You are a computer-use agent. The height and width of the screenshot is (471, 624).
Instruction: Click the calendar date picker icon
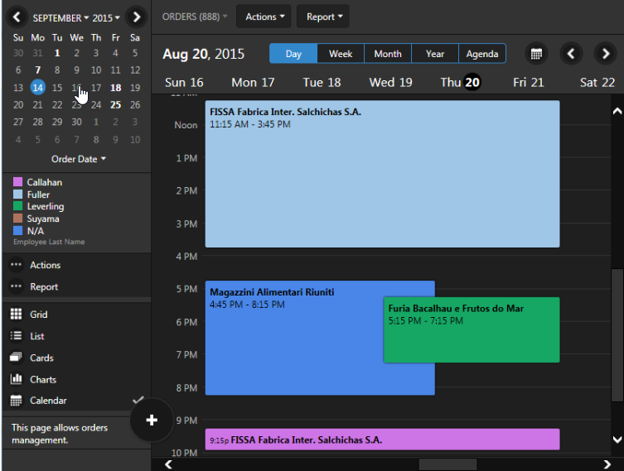537,54
